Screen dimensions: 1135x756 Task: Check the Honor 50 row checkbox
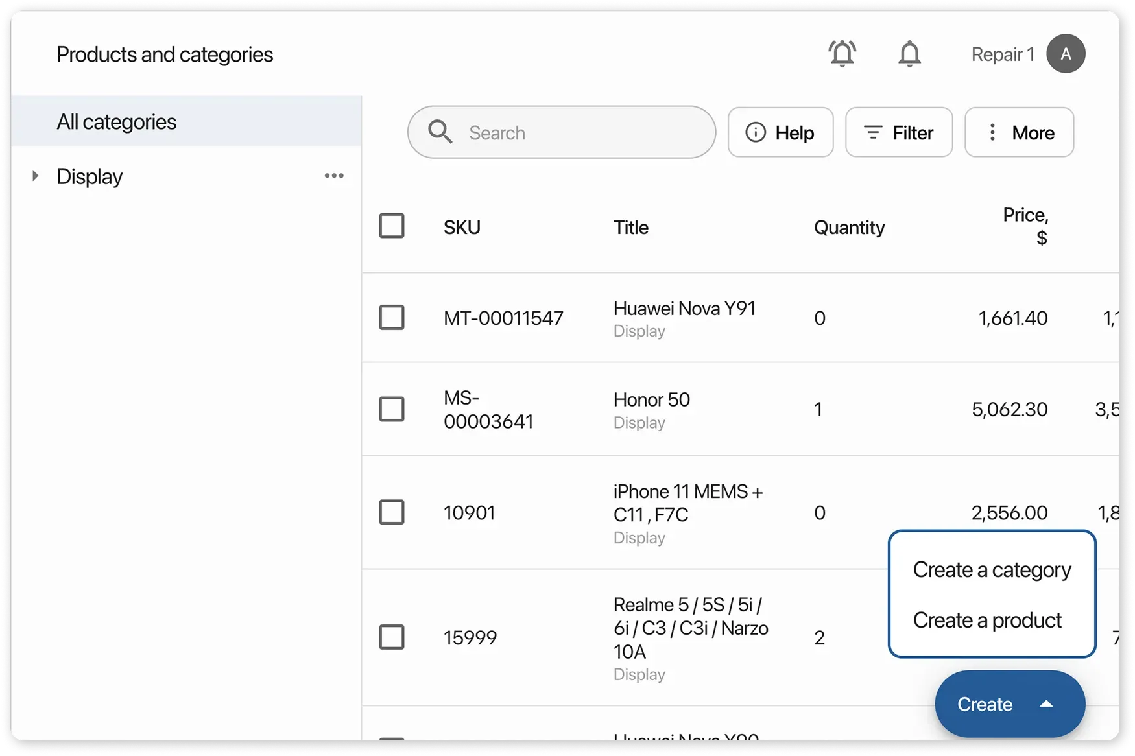tap(392, 409)
